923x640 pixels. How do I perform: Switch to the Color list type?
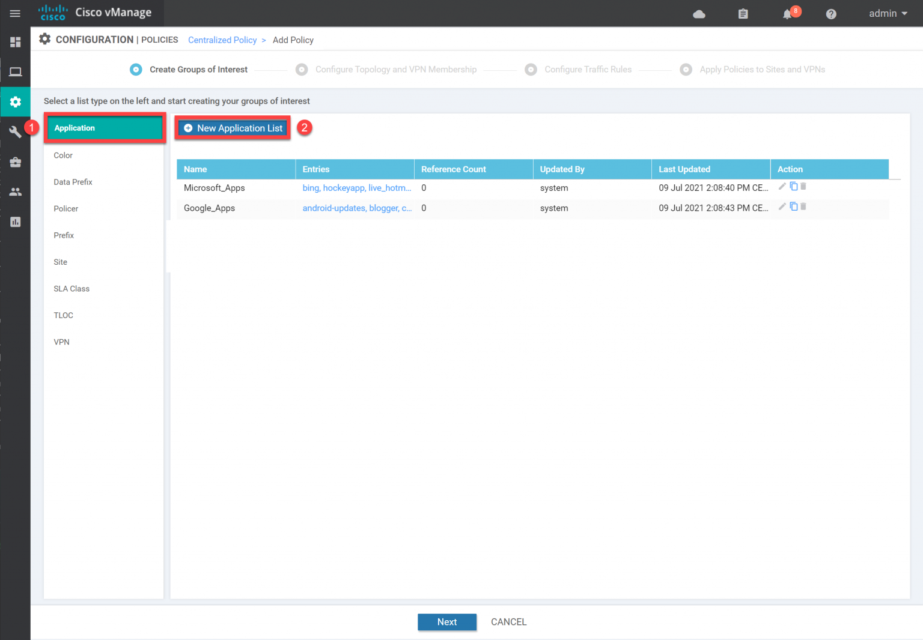63,155
